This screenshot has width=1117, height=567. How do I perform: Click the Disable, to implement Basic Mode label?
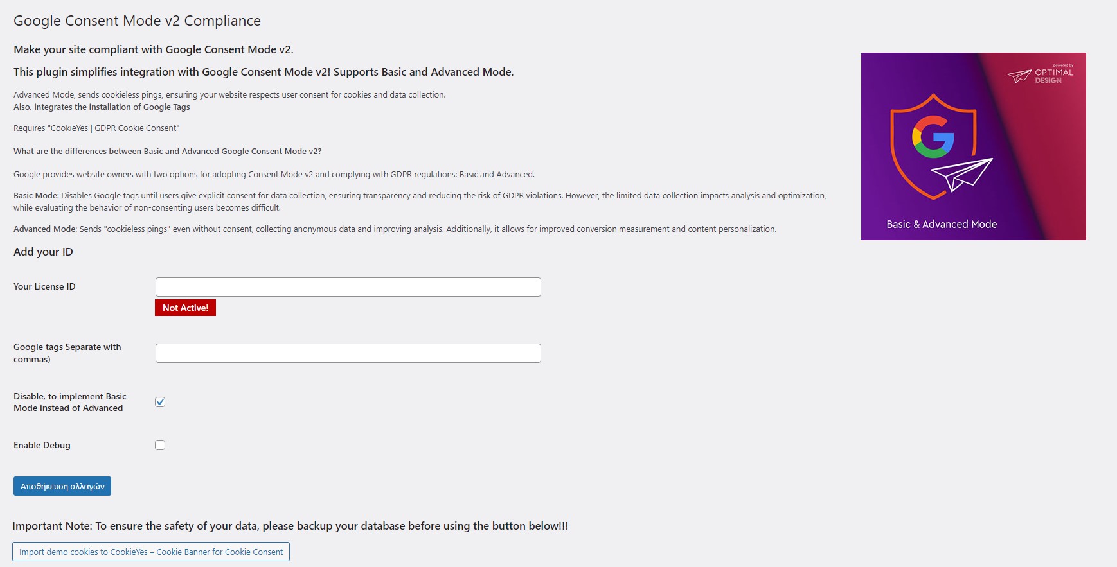coord(70,402)
